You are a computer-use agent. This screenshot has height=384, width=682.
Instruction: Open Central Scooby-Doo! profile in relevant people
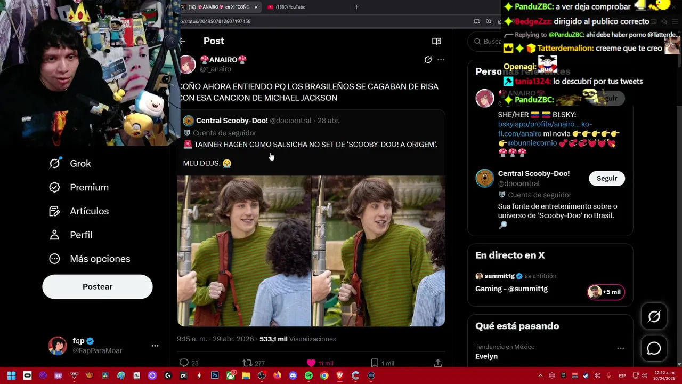[534, 174]
